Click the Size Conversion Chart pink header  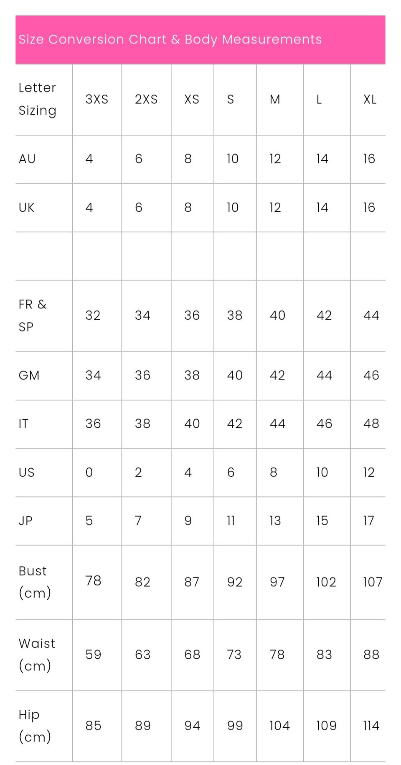[x=170, y=39]
